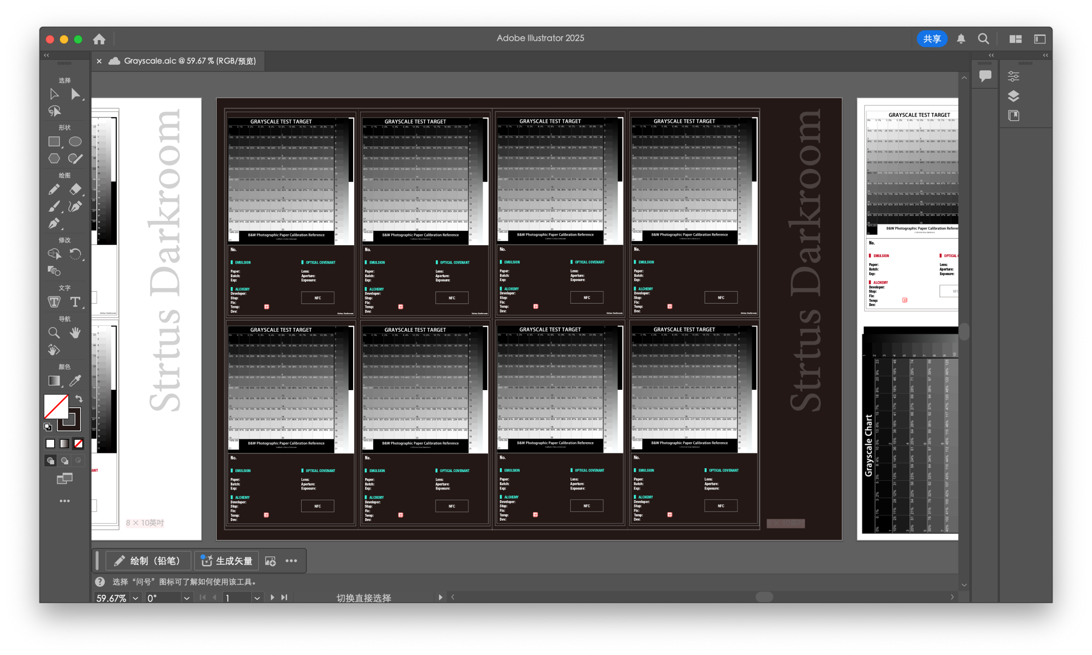Select the Shaper/Blob brush tool beside polygon

pyautogui.click(x=76, y=159)
